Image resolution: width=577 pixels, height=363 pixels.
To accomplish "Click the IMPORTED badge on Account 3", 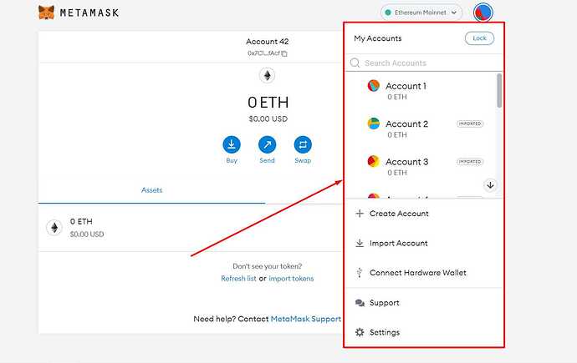I will click(470, 162).
